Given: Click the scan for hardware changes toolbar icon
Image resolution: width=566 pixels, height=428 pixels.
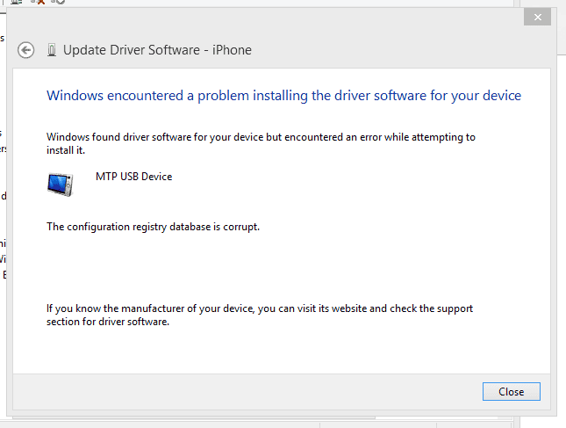Looking at the screenshot, I should point(58,2).
